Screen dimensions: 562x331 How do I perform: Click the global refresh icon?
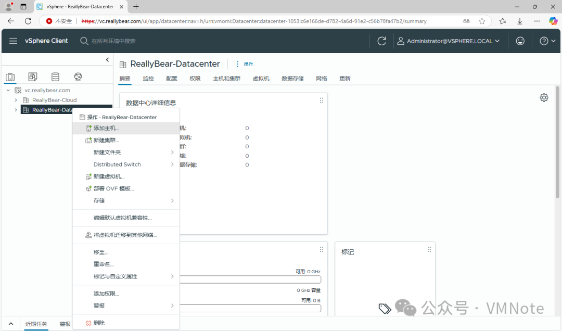coord(382,41)
